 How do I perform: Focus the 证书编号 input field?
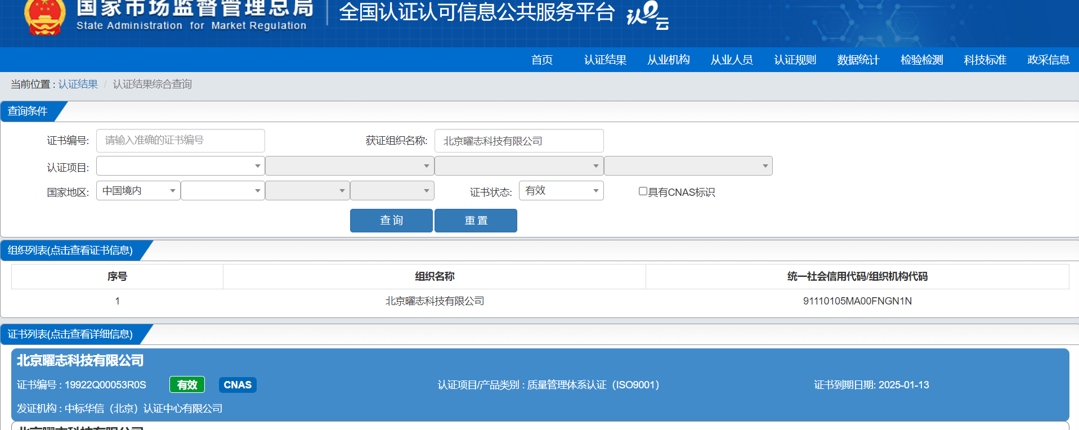[x=181, y=141]
